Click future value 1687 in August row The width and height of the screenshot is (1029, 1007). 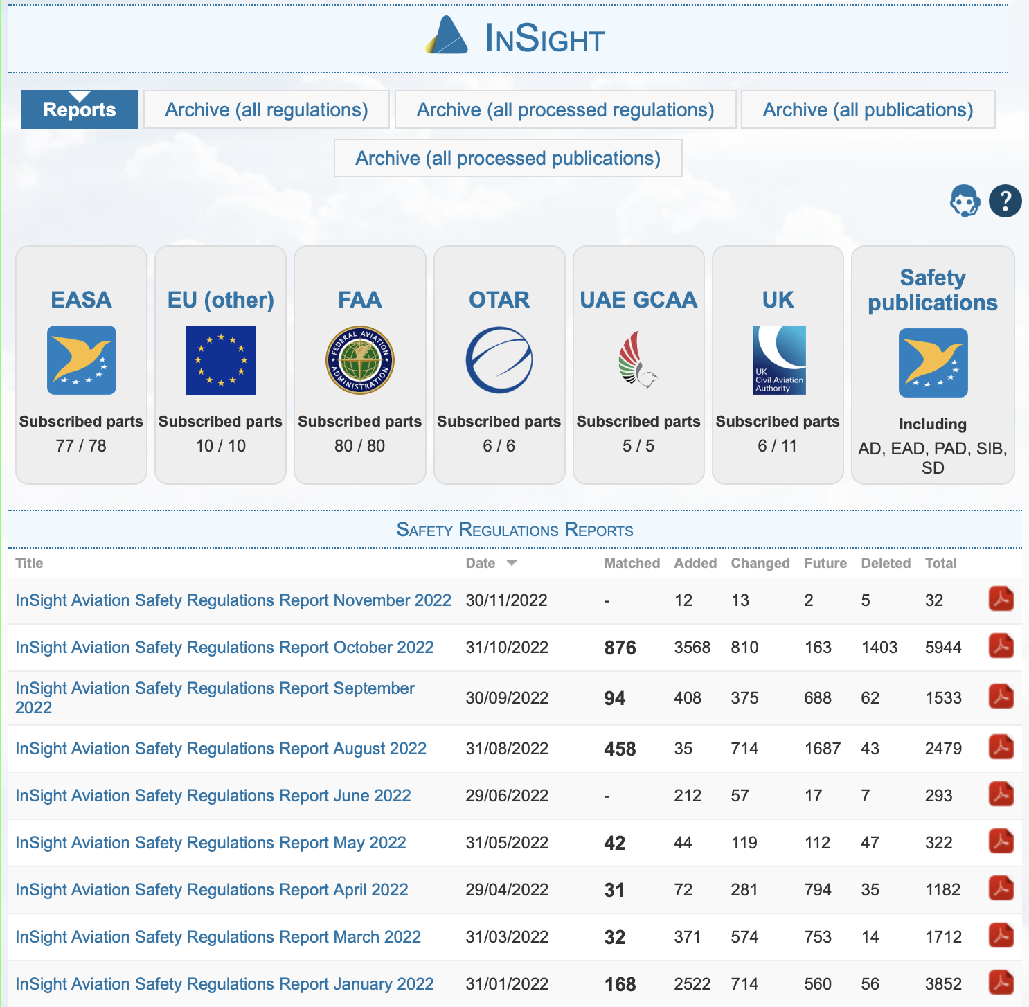[x=823, y=748]
